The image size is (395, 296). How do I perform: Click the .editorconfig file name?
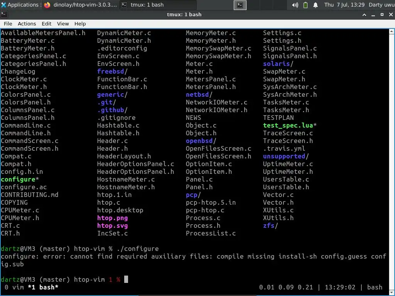[122, 48]
